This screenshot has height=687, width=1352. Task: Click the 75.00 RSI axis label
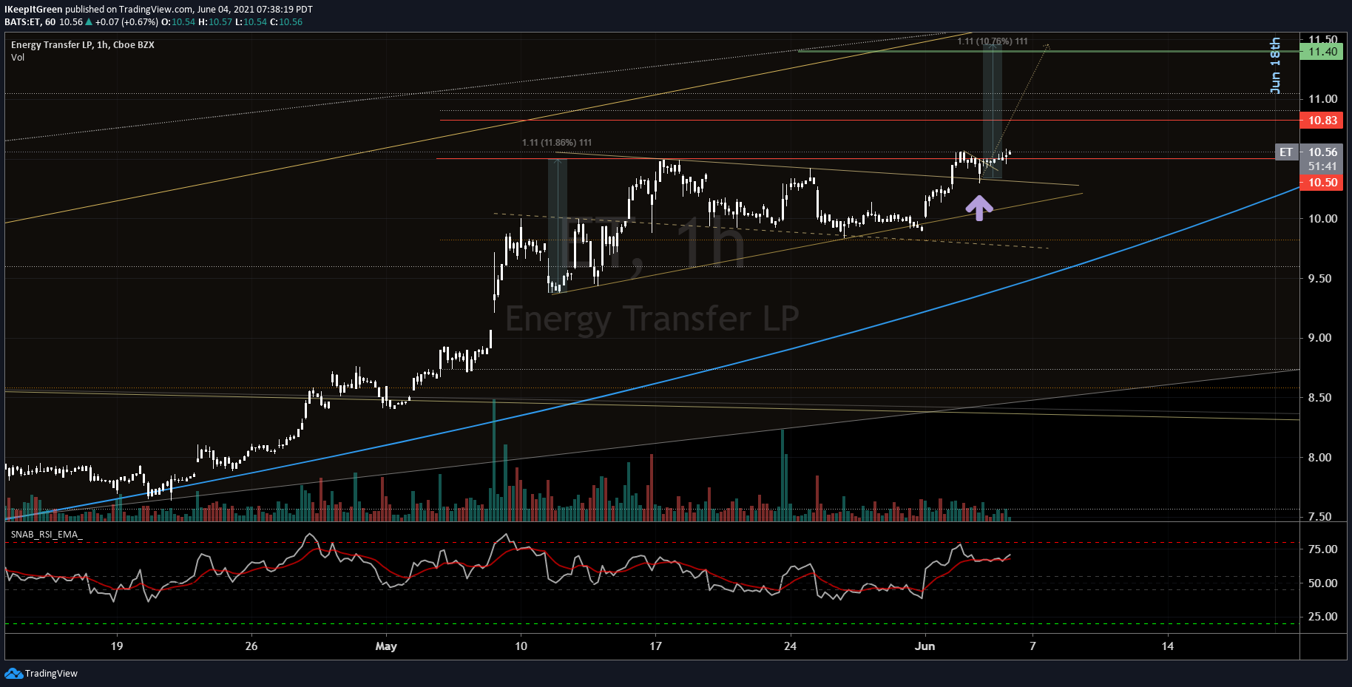pyautogui.click(x=1322, y=549)
